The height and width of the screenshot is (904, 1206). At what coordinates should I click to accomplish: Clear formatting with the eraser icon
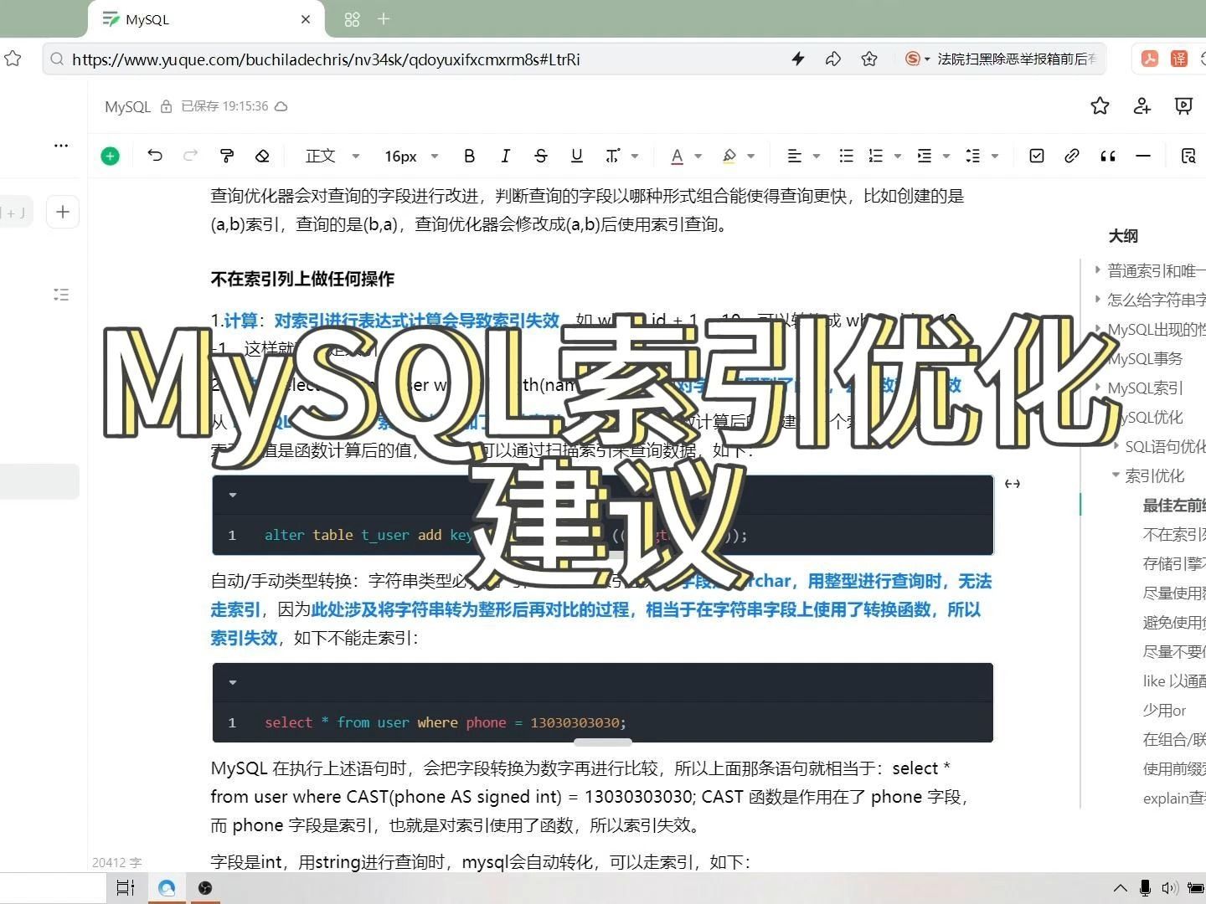click(x=262, y=156)
